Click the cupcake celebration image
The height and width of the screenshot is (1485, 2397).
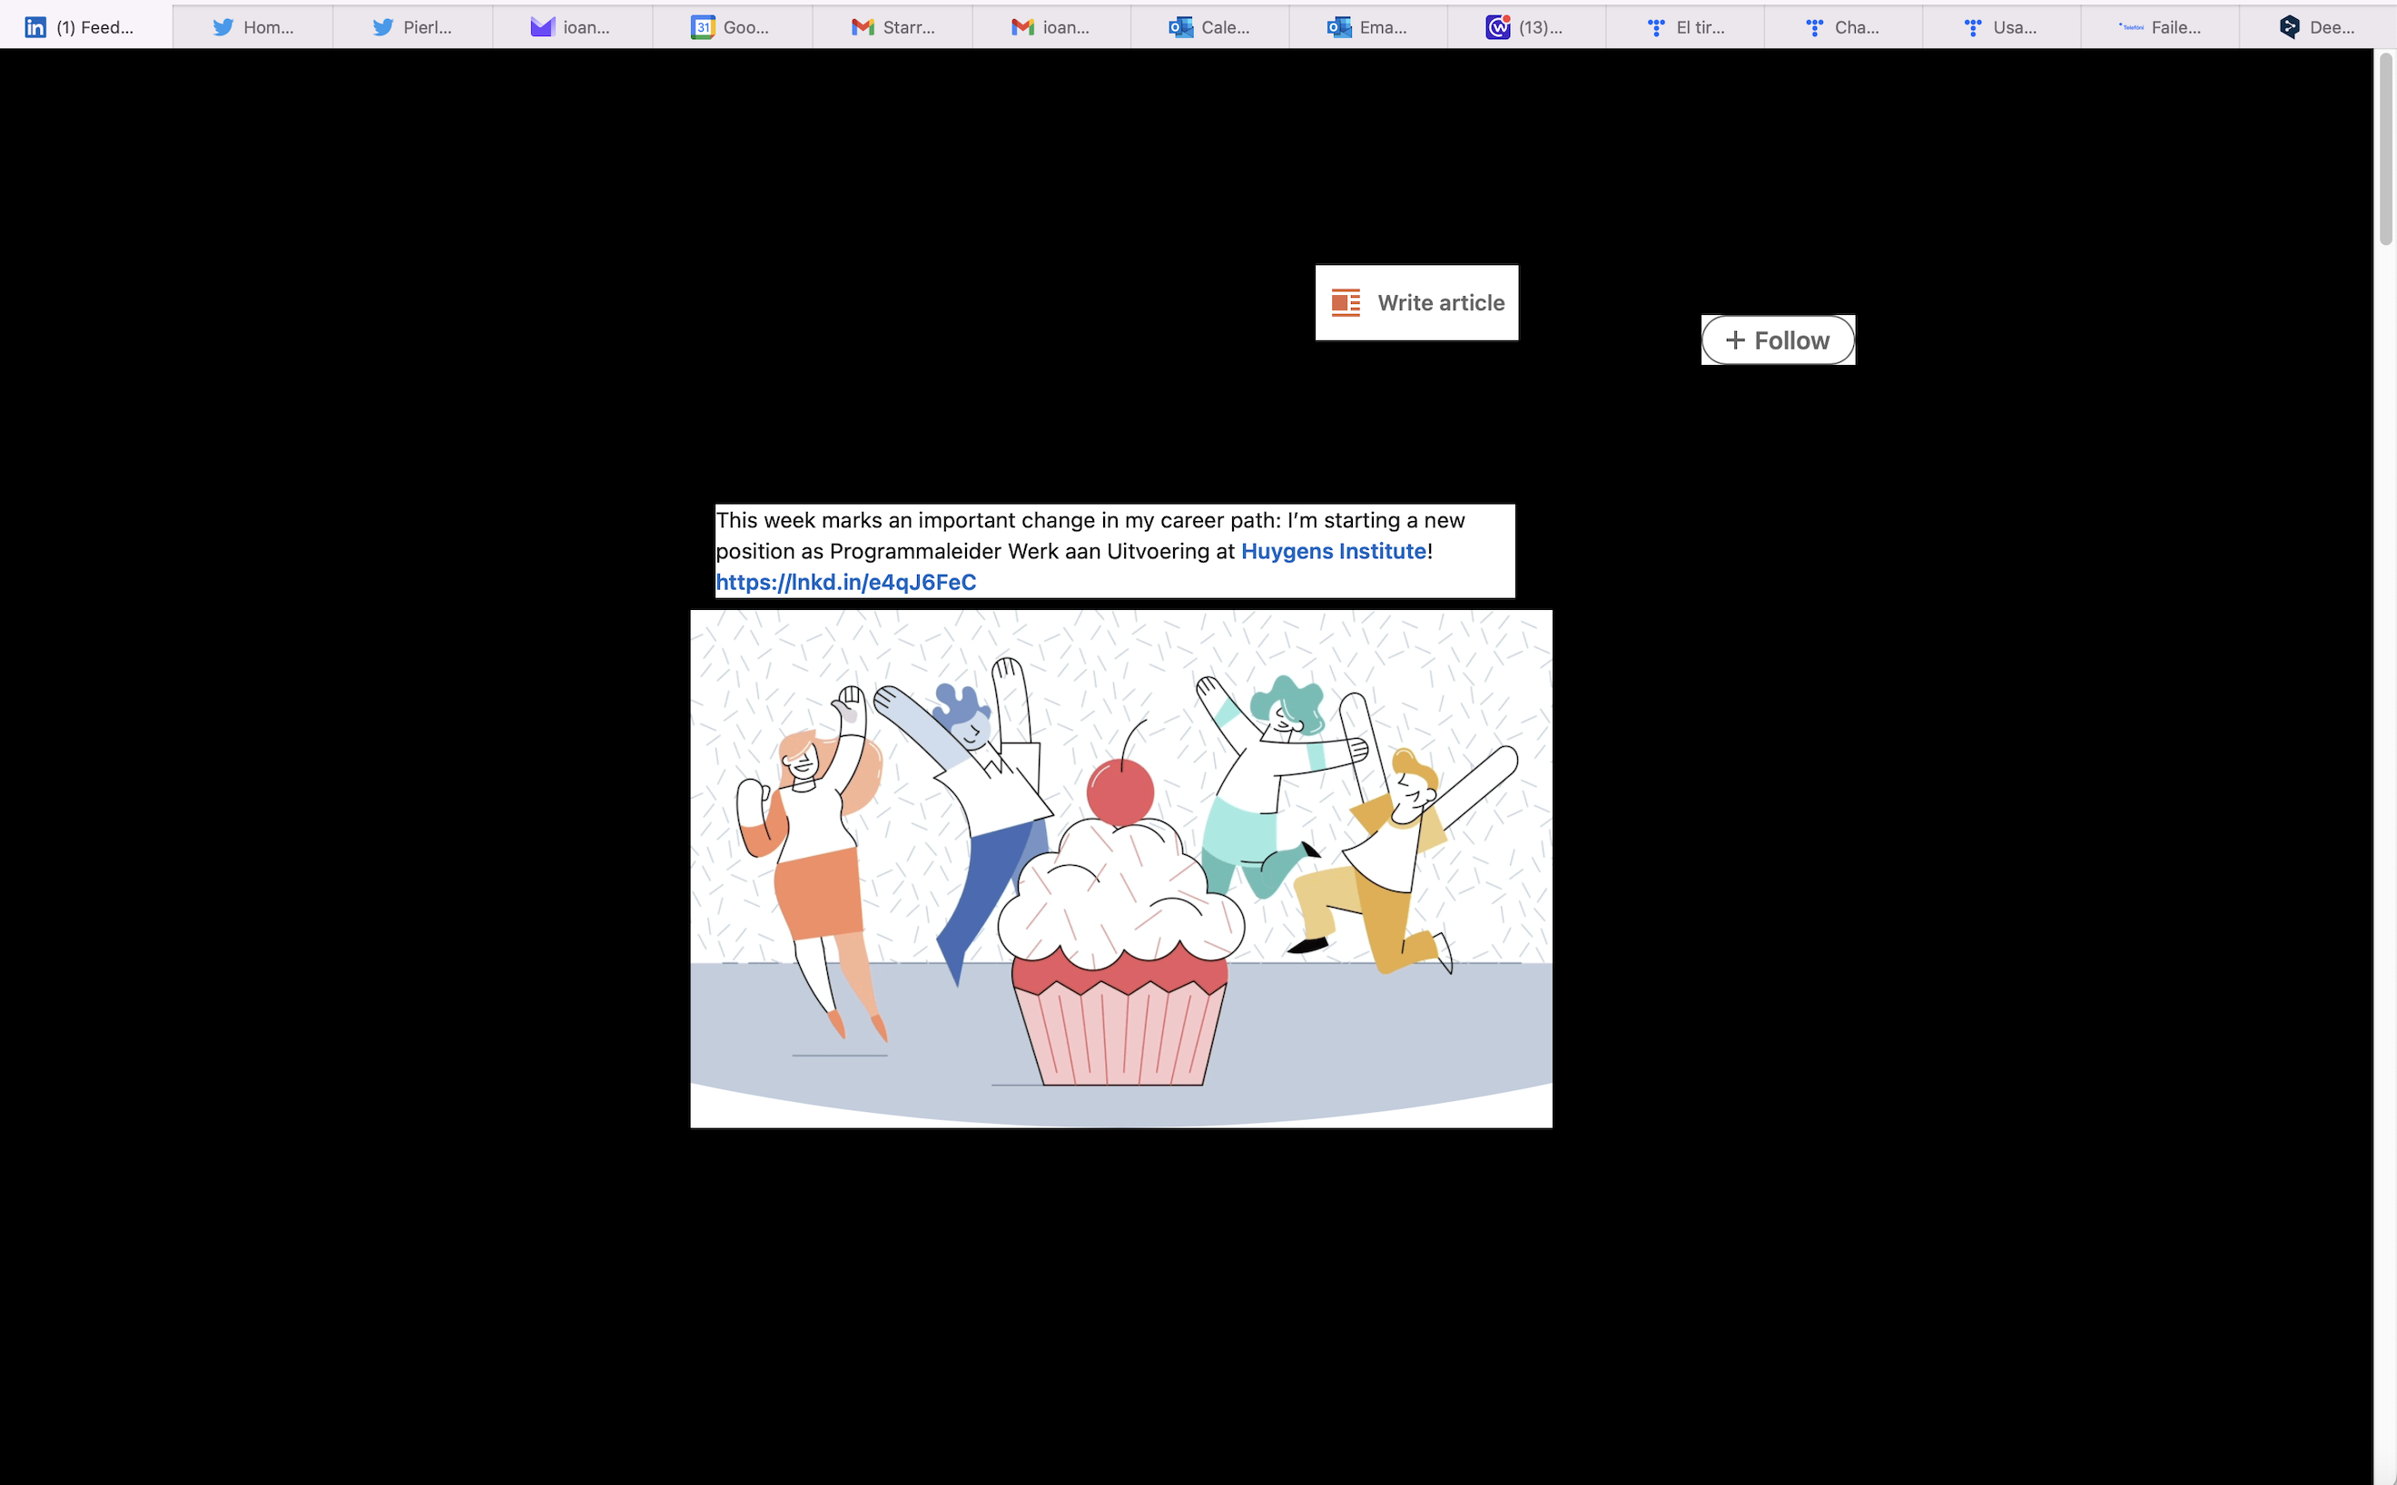pos(1121,868)
